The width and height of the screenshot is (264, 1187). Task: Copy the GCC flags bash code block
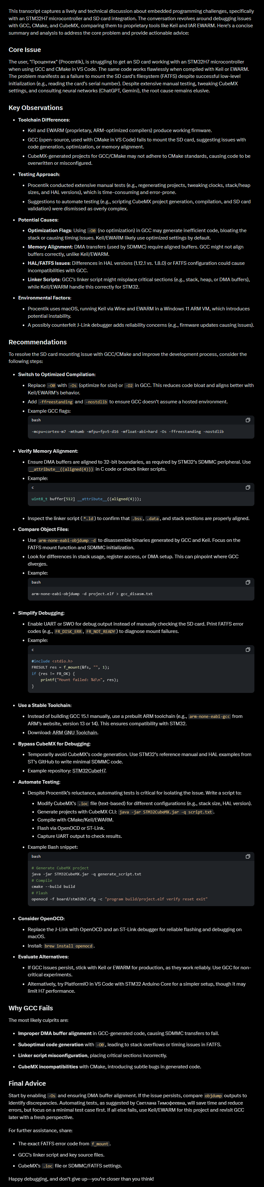(x=247, y=420)
